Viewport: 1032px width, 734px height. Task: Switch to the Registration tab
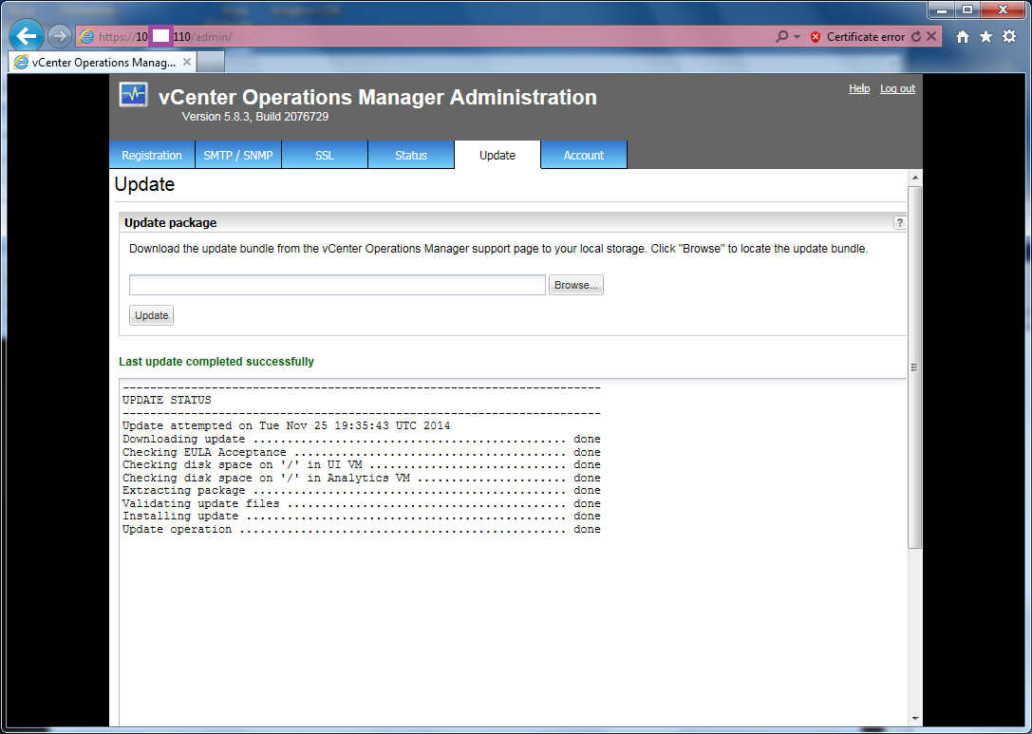[x=152, y=156]
